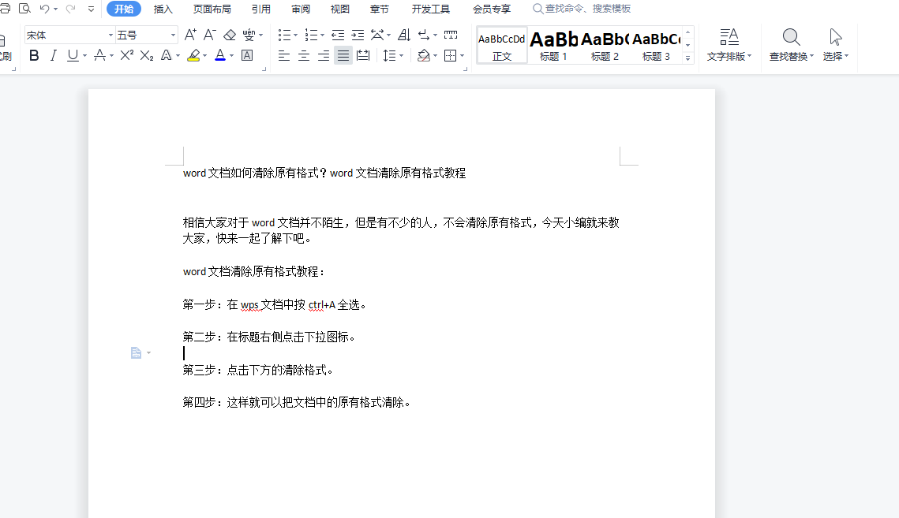Screen dimensions: 899x518
Task: Click the clear formatting eraser icon
Action: click(x=230, y=35)
